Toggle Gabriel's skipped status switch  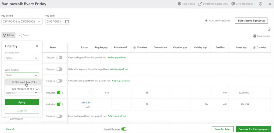click(59, 69)
